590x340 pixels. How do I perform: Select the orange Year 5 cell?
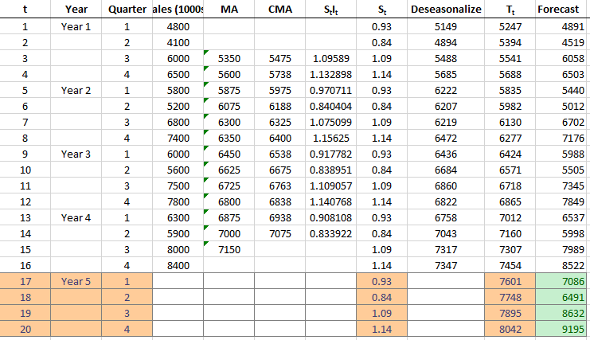pyautogui.click(x=76, y=280)
